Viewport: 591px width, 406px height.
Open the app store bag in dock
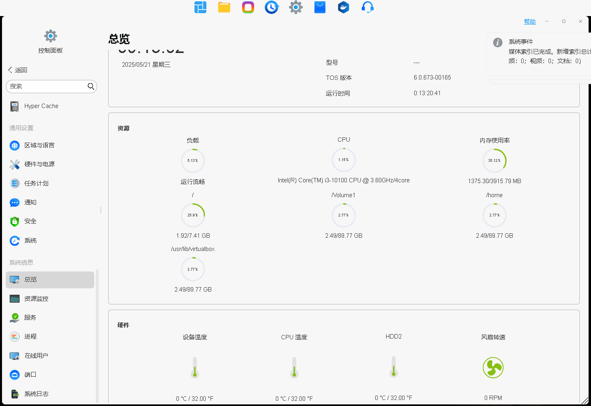[x=320, y=7]
